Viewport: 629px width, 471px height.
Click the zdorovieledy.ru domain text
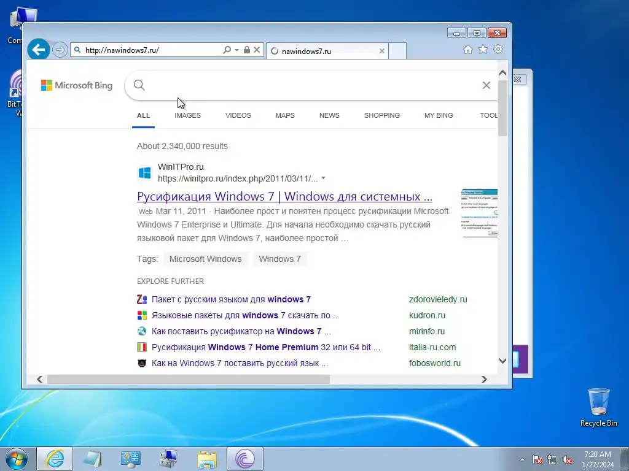coord(438,299)
